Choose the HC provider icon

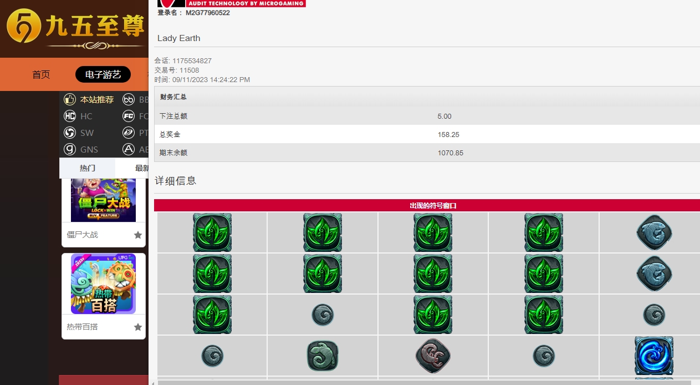pyautogui.click(x=70, y=116)
